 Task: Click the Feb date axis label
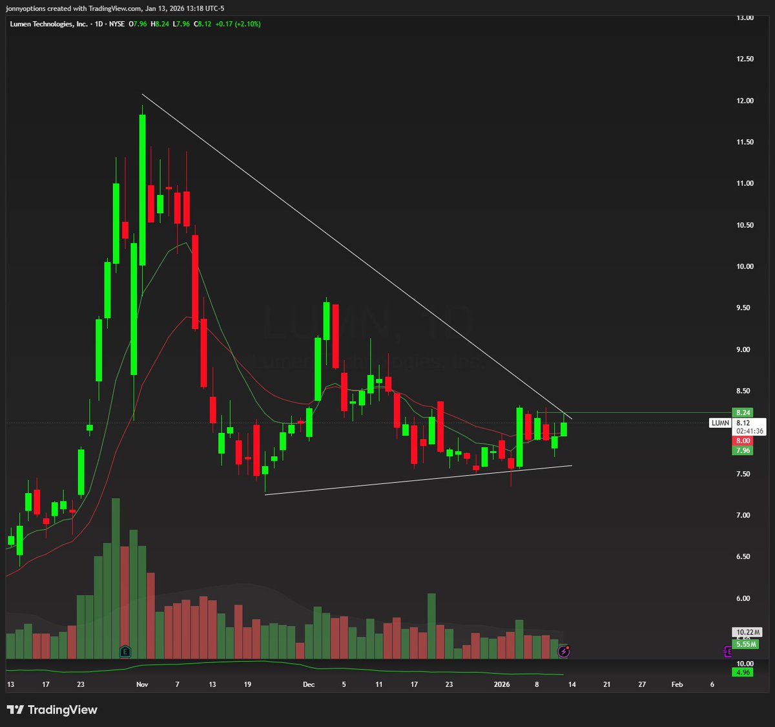pyautogui.click(x=677, y=684)
